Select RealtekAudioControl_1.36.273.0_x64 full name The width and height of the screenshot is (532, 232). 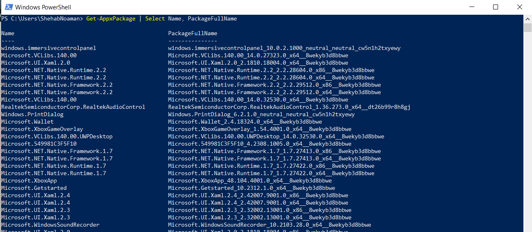(289, 107)
